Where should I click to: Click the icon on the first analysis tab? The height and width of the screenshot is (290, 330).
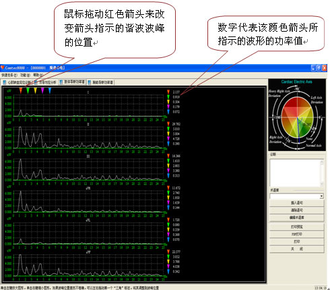pos(5,82)
